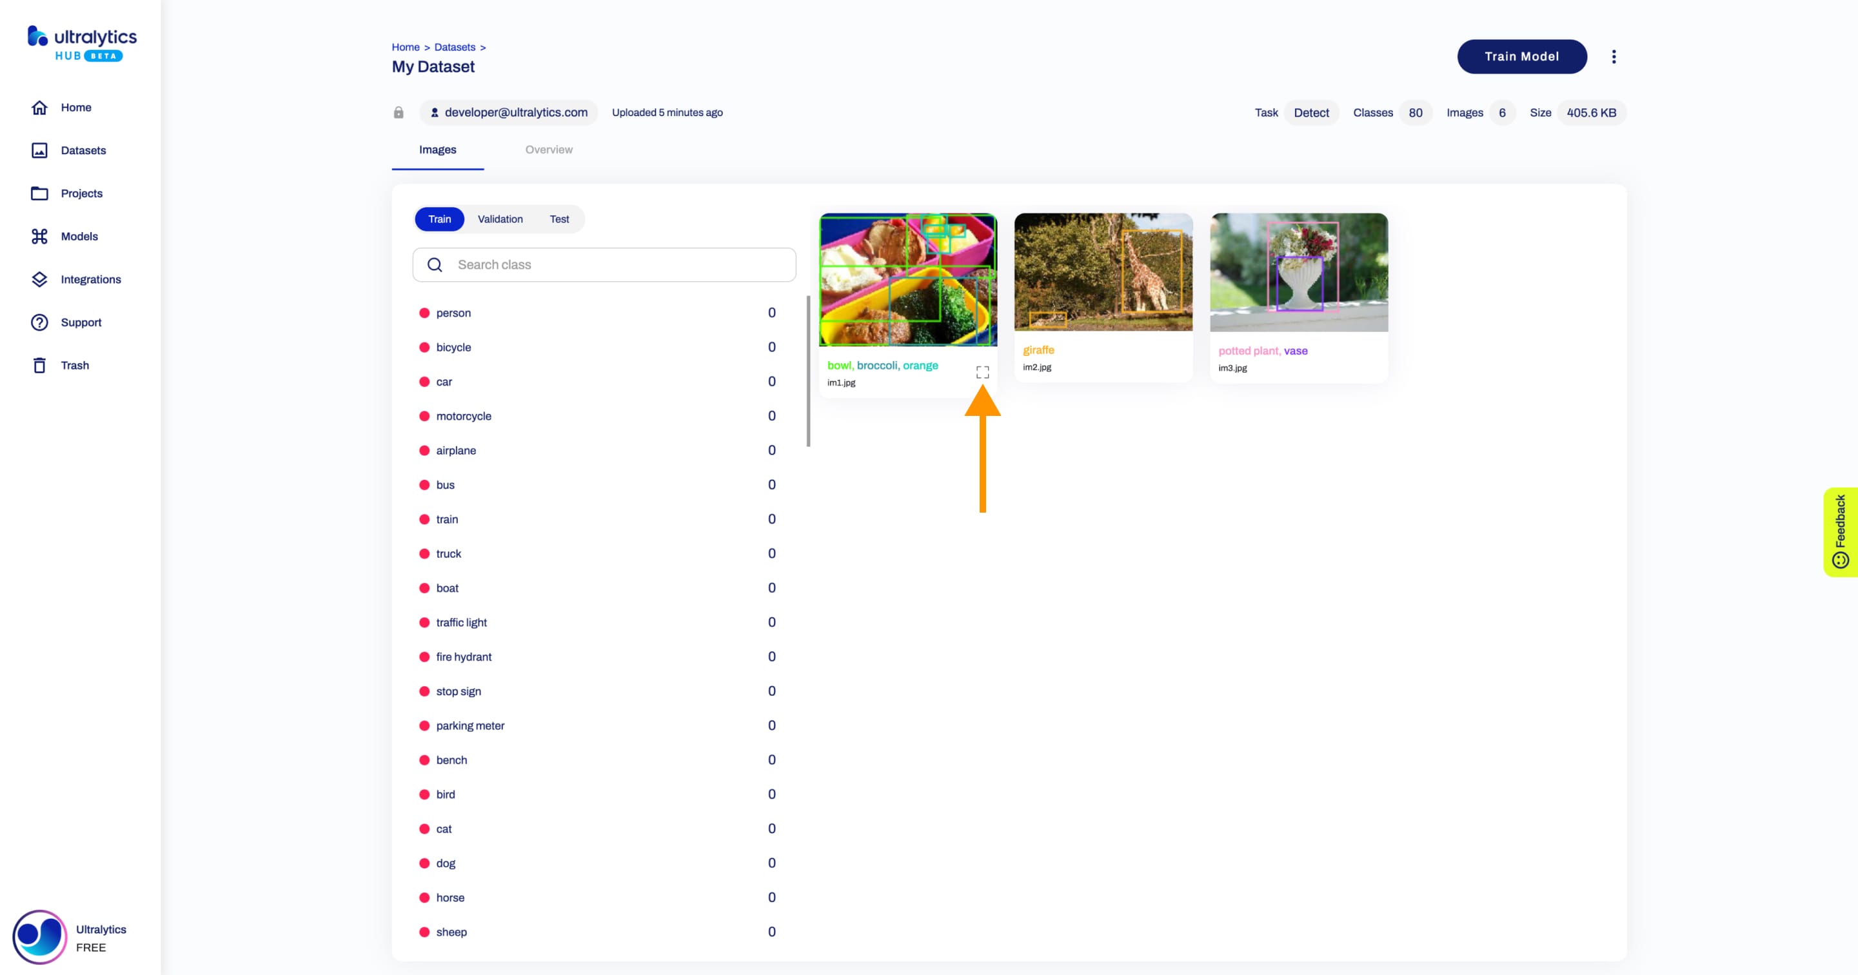
Task: Click the Train Model button
Action: click(x=1523, y=57)
